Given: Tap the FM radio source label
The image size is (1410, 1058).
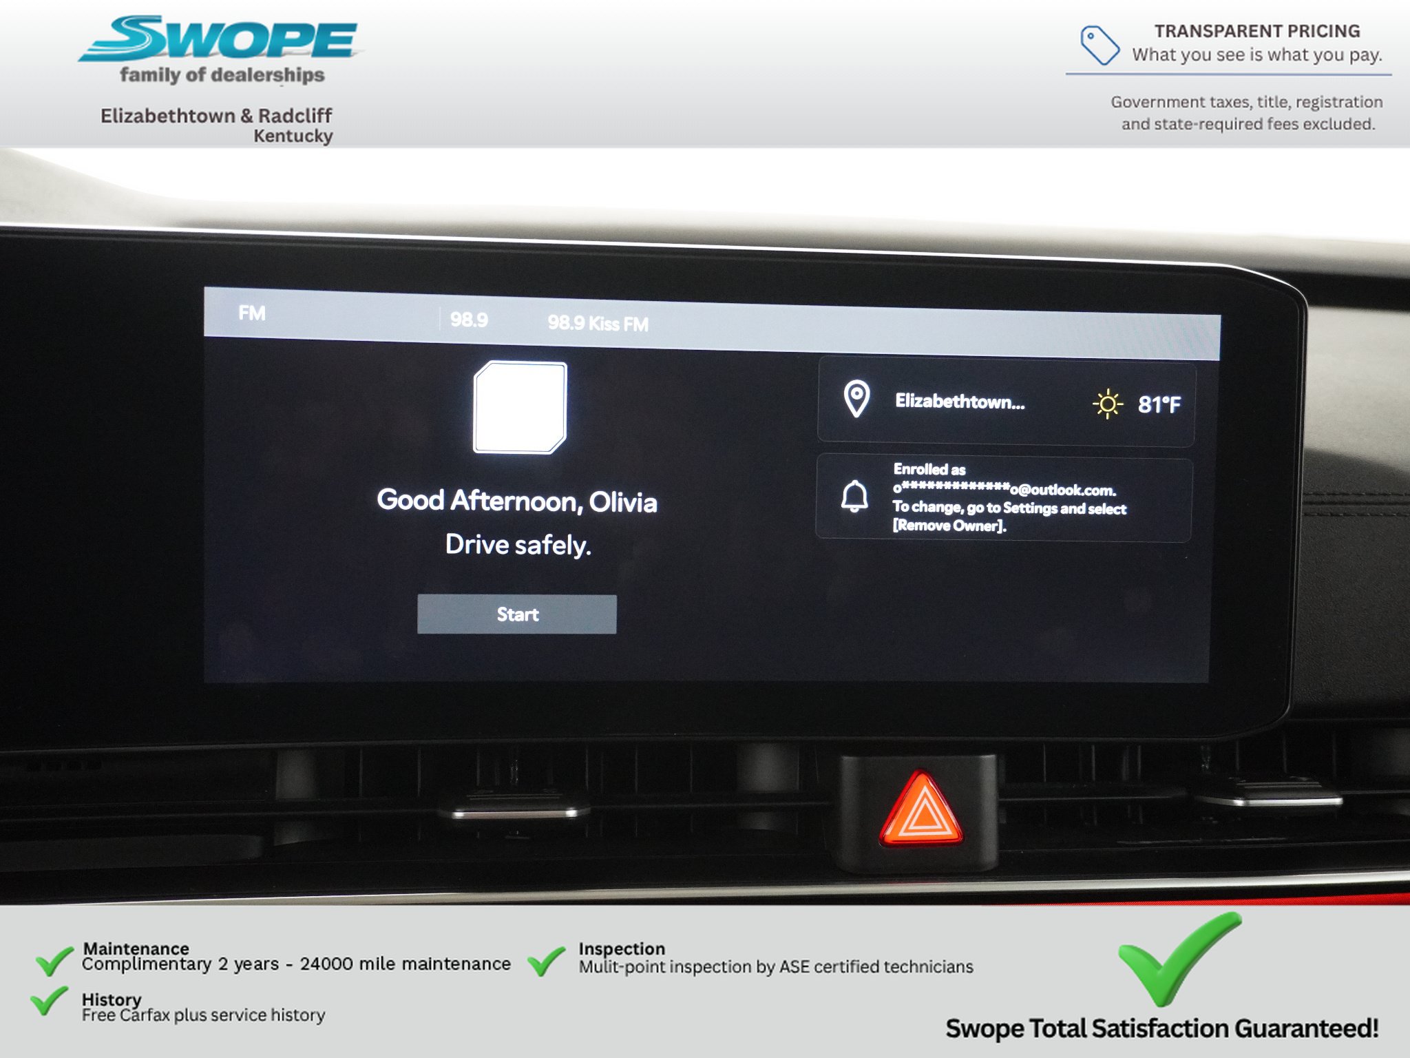Looking at the screenshot, I should tap(252, 313).
